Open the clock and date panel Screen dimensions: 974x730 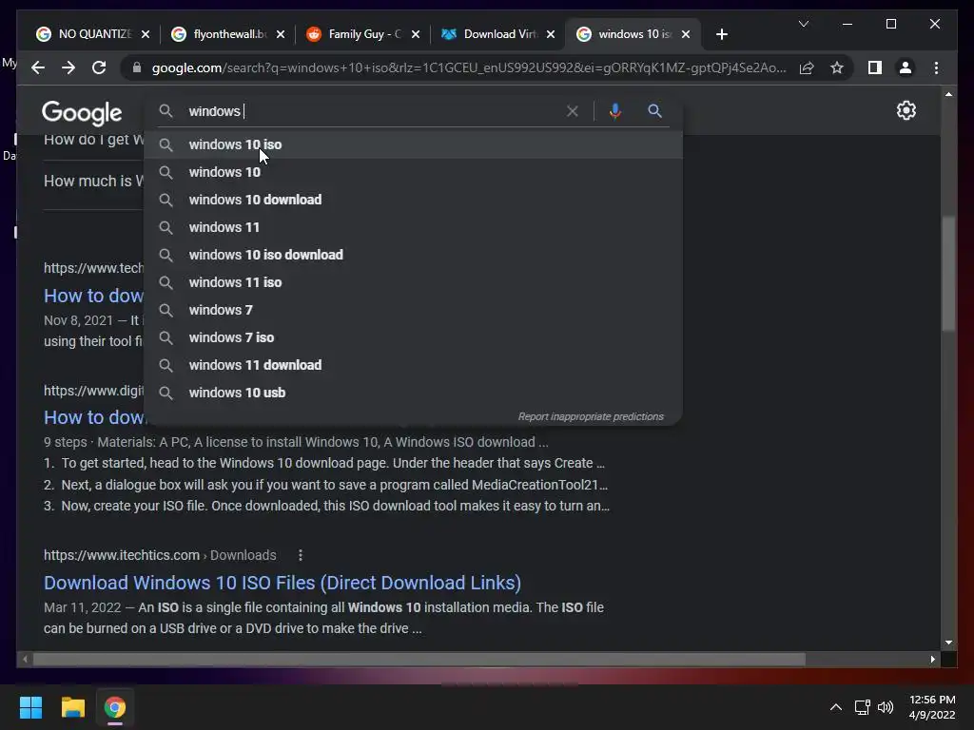point(932,707)
